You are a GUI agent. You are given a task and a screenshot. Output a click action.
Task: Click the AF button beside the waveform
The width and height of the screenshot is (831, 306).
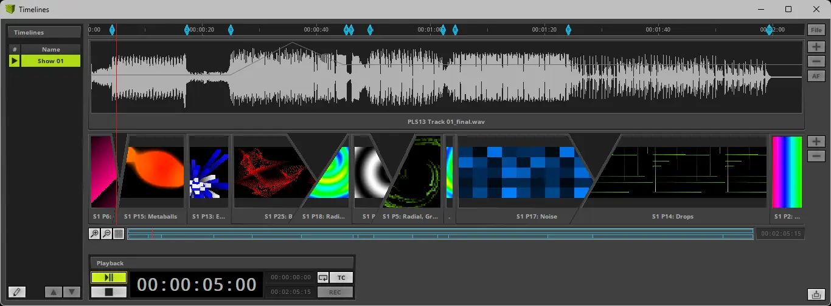coord(815,76)
